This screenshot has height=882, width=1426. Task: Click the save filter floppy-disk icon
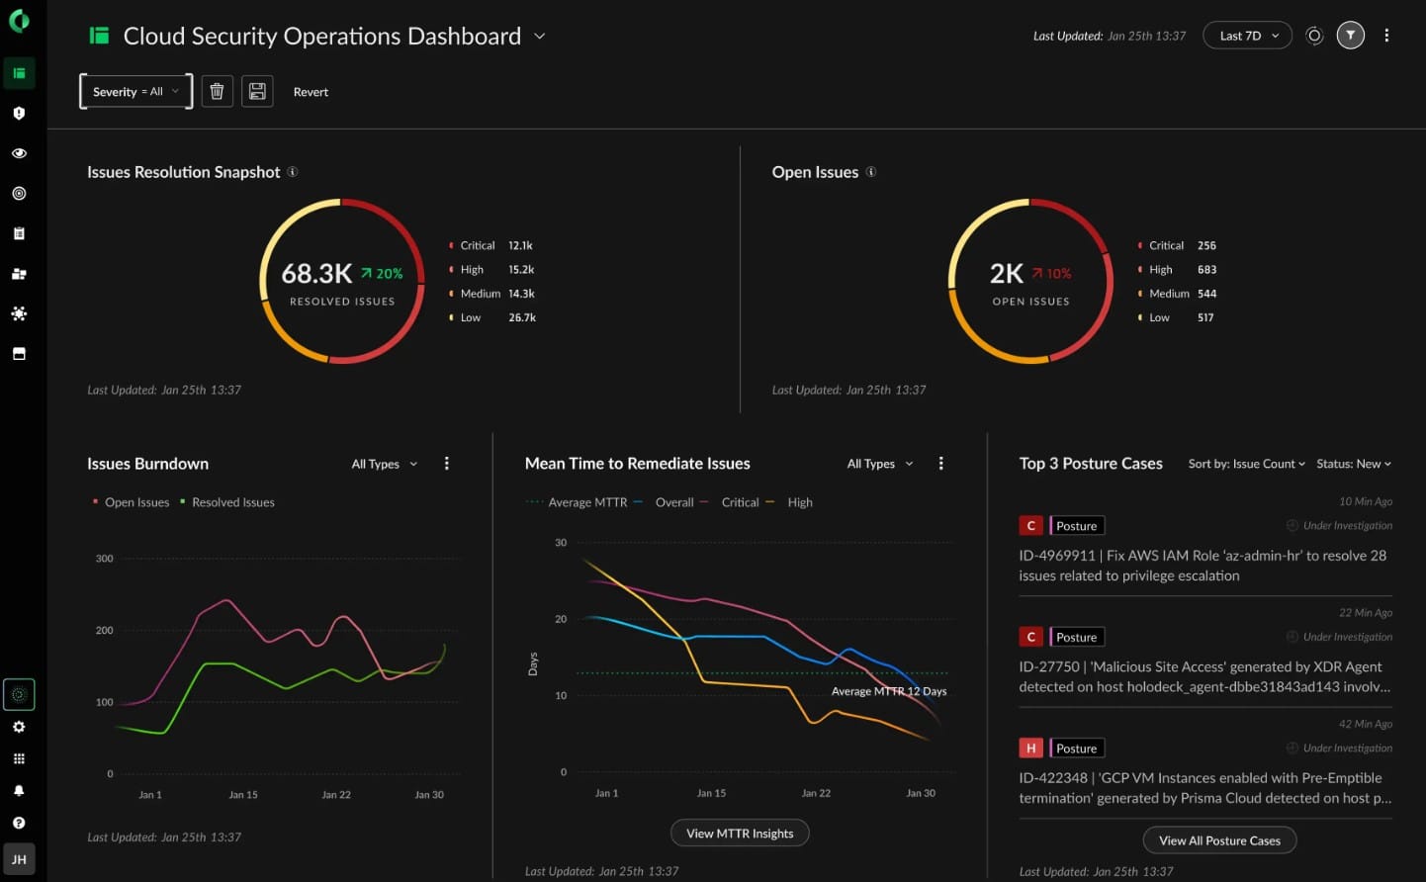(x=257, y=92)
